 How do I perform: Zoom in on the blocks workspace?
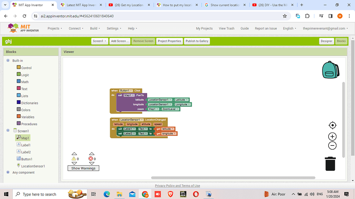point(332,136)
